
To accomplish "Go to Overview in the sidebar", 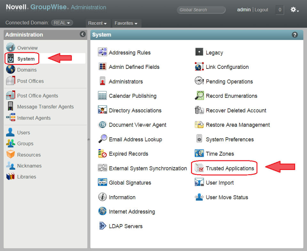I will tap(27, 48).
